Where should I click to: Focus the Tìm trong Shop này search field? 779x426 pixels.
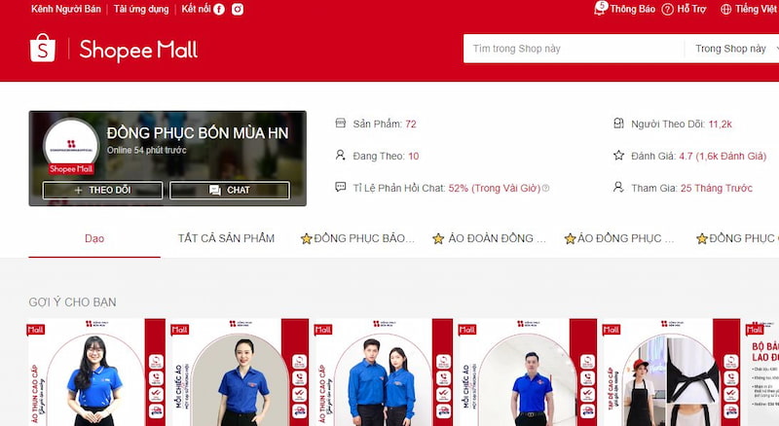[574, 49]
